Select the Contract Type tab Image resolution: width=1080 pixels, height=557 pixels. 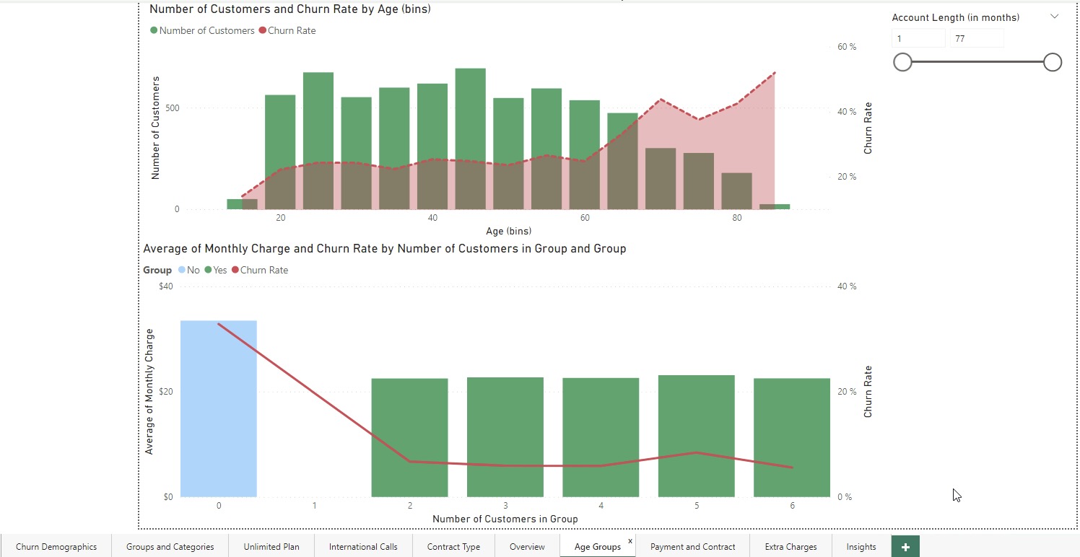(x=453, y=547)
